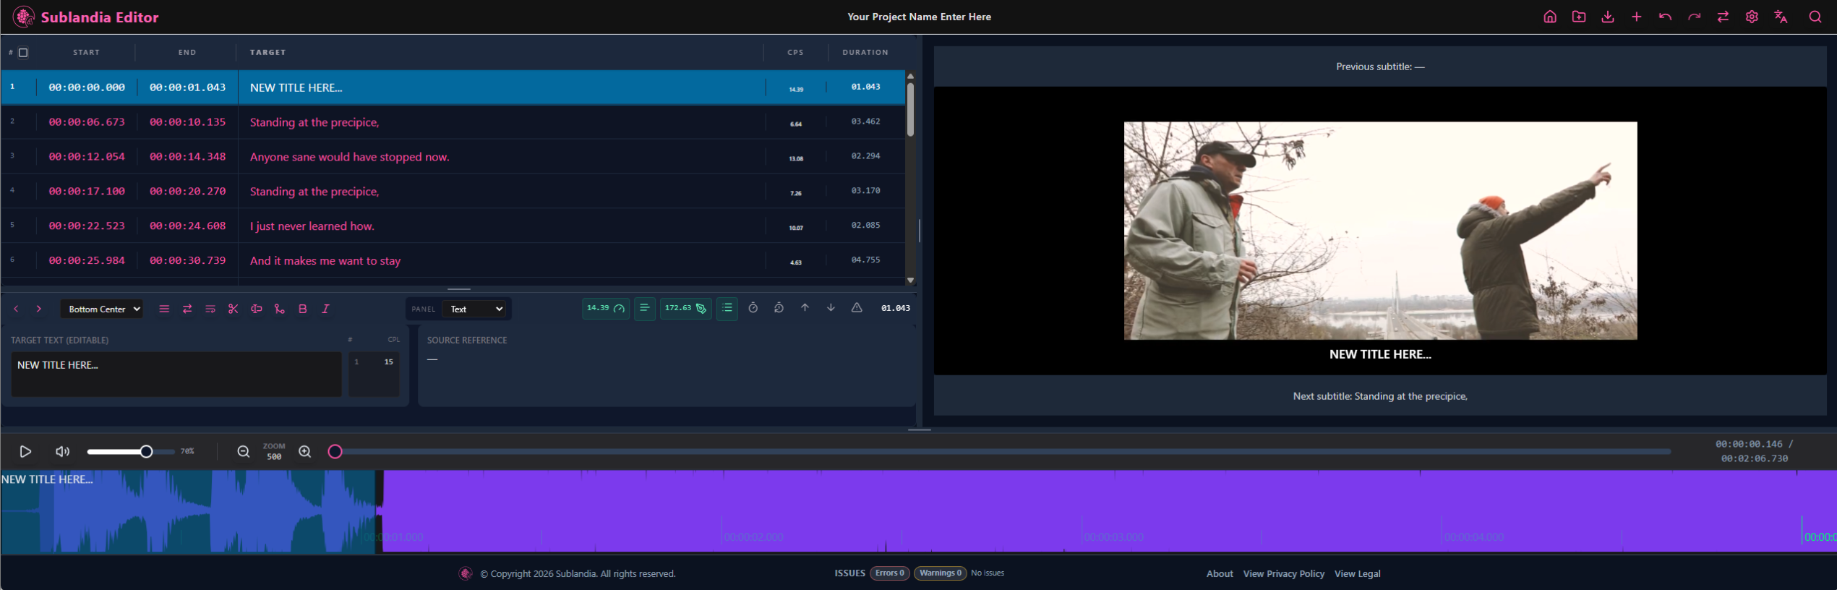Open View Privacy Policy link
Screen dimensions: 1837x590
(1283, 573)
